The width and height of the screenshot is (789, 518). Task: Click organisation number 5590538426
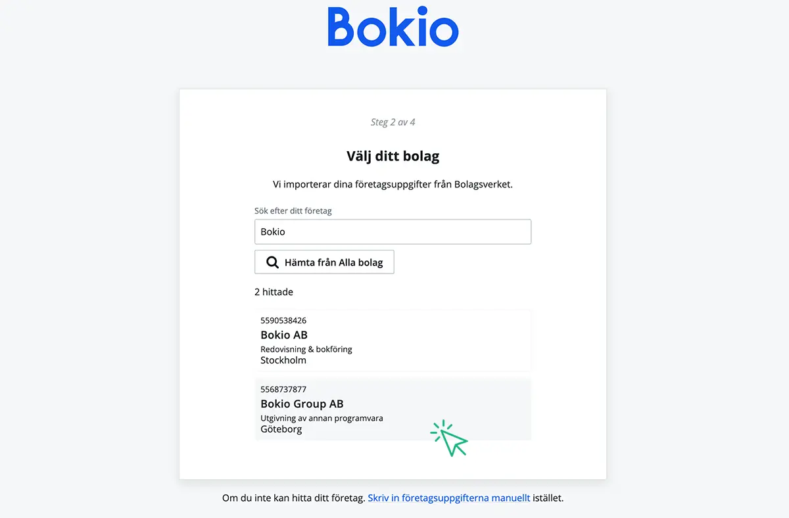tap(283, 321)
